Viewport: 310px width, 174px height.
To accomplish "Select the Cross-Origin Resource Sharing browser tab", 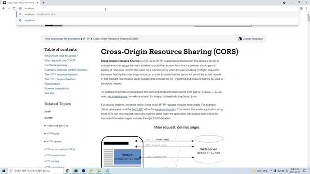I will 20,3.
